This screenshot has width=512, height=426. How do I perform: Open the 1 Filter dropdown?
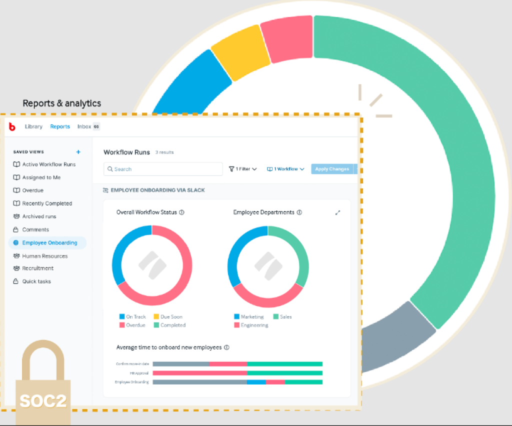pyautogui.click(x=242, y=169)
